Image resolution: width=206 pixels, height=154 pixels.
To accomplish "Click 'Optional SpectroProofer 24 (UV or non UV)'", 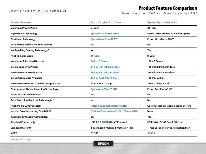I will coord(115,111).
